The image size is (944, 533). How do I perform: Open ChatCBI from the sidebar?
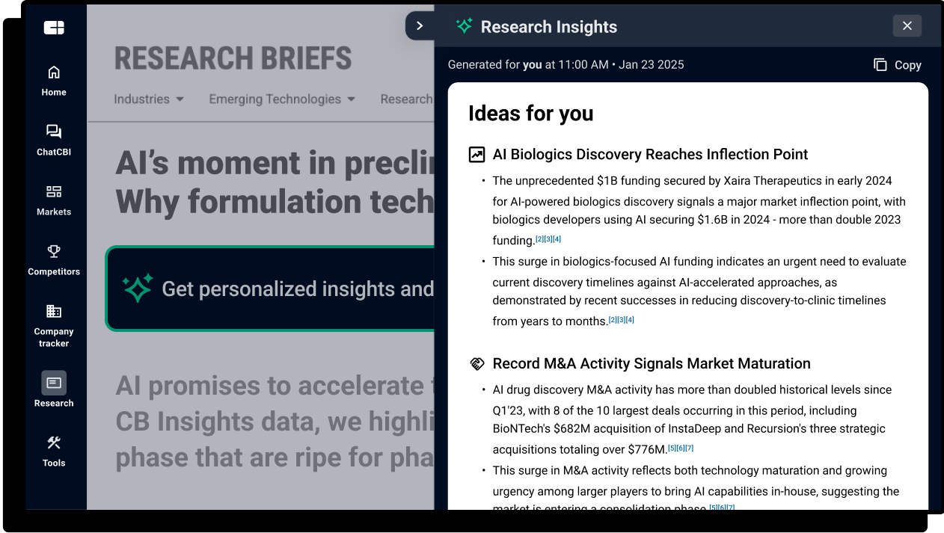tap(53, 139)
